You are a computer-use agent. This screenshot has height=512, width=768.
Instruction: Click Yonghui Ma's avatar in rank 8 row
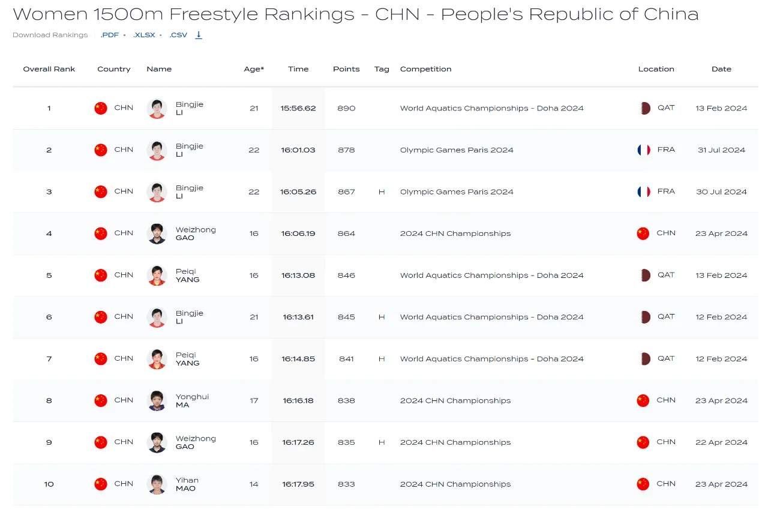pyautogui.click(x=157, y=400)
